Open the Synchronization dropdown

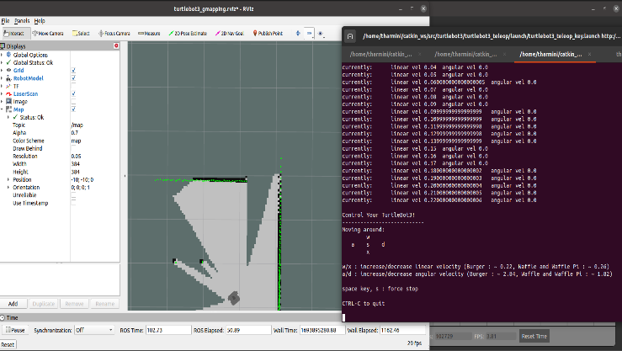click(x=95, y=330)
